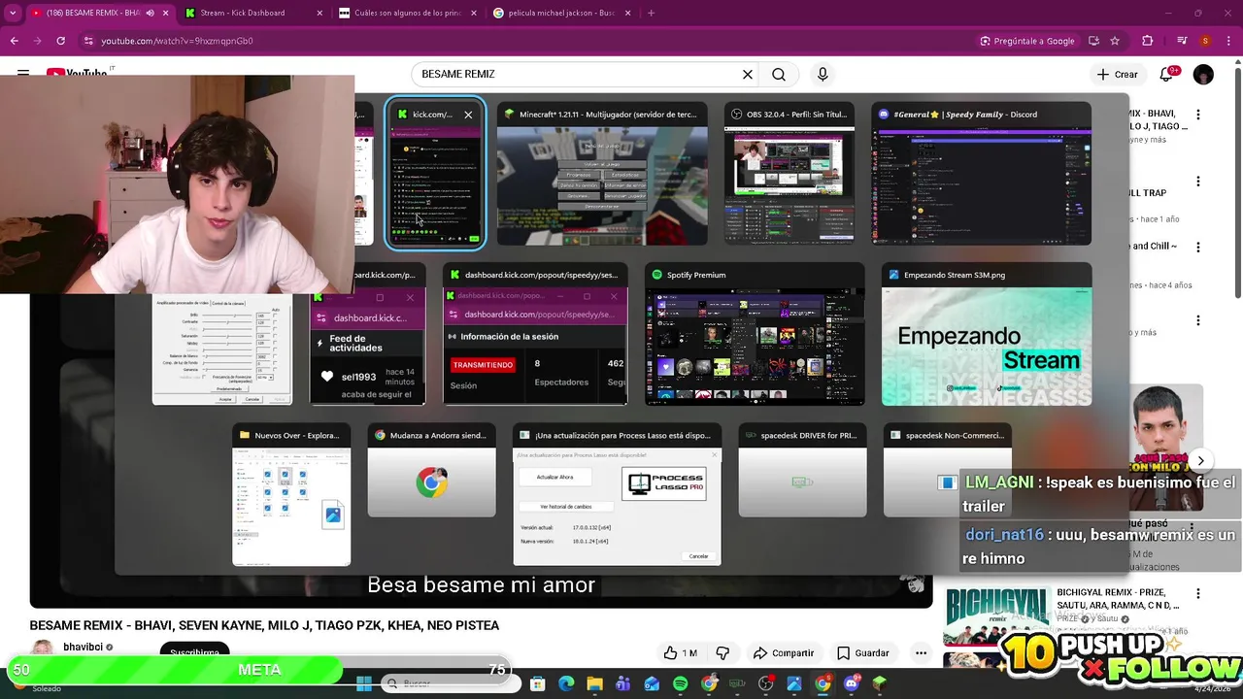Clear the BESAME REMIZ search text
This screenshot has height=699, width=1243.
(747, 74)
